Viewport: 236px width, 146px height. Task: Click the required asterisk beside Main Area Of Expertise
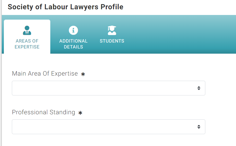[x=83, y=74]
